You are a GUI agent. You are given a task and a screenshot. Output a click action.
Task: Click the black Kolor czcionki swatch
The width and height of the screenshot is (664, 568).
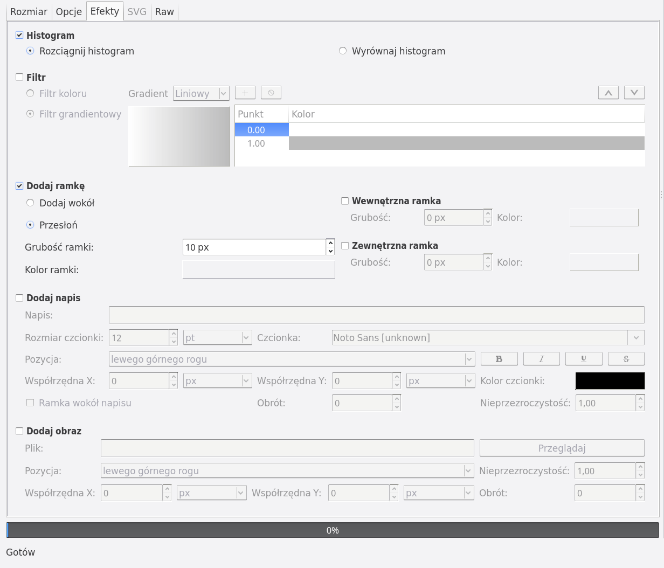(610, 381)
